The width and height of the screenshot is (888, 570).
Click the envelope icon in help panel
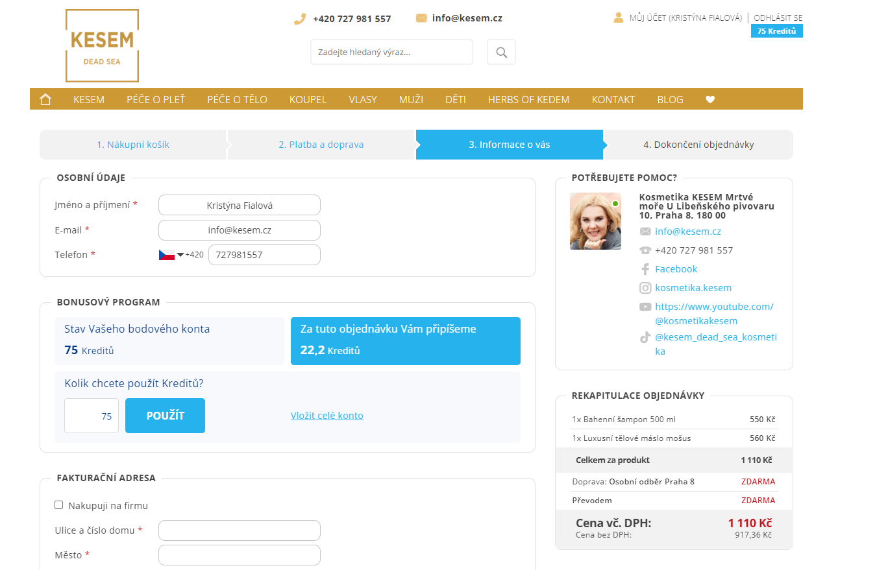tap(645, 232)
